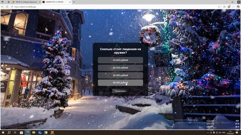Reload the current page
241x135 pixels.
click(x=7, y=7)
